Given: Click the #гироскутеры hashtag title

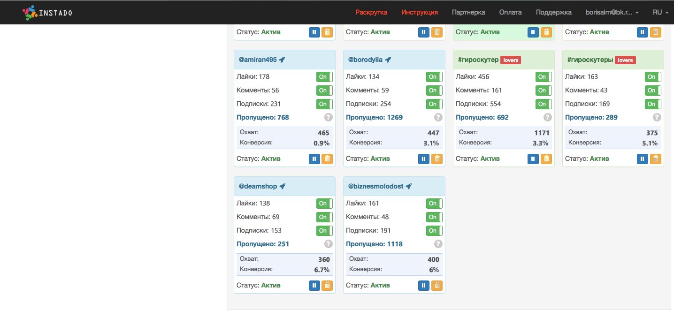Looking at the screenshot, I should [590, 60].
